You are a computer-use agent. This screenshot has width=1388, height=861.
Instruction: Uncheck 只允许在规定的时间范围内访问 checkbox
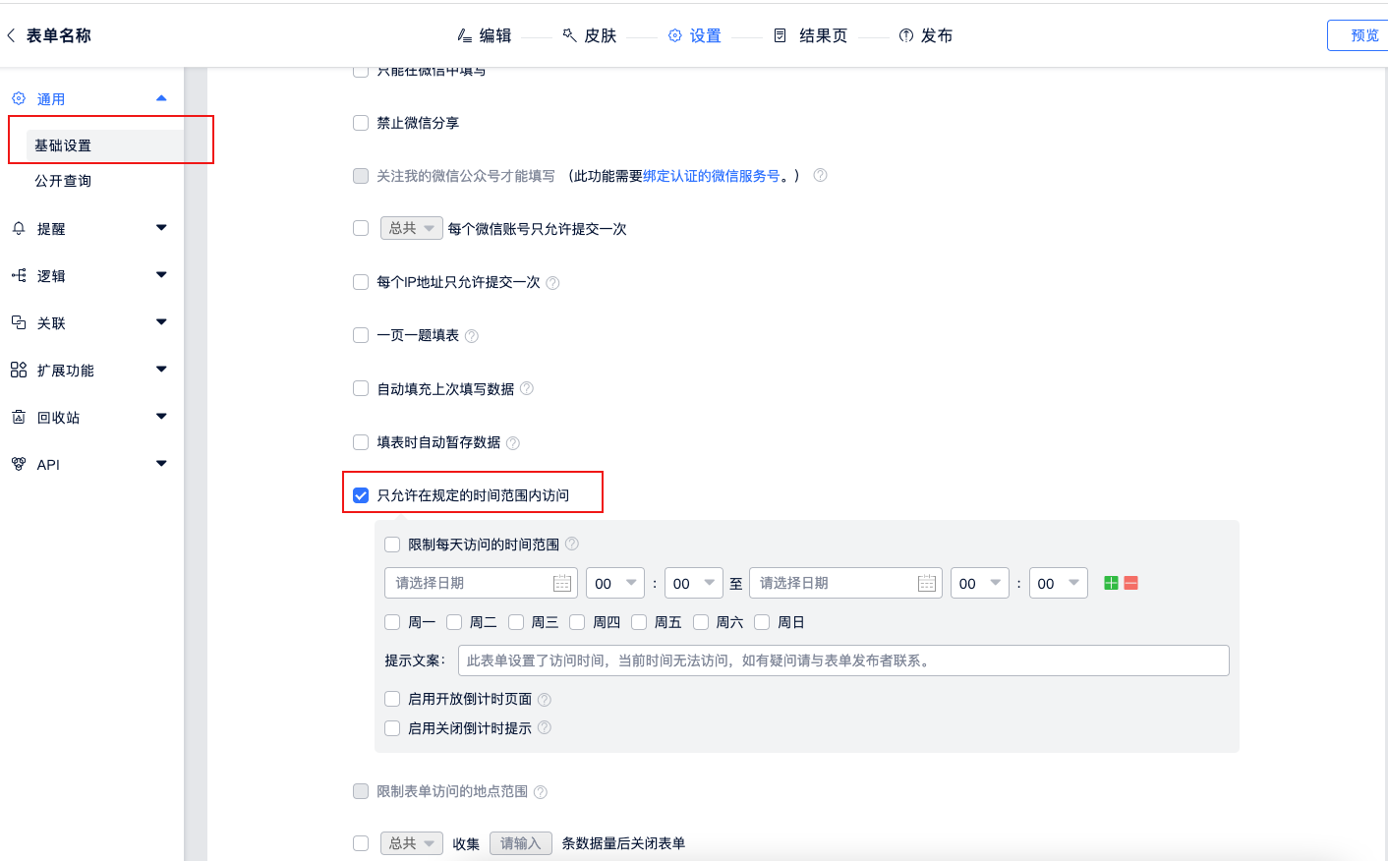point(361,495)
